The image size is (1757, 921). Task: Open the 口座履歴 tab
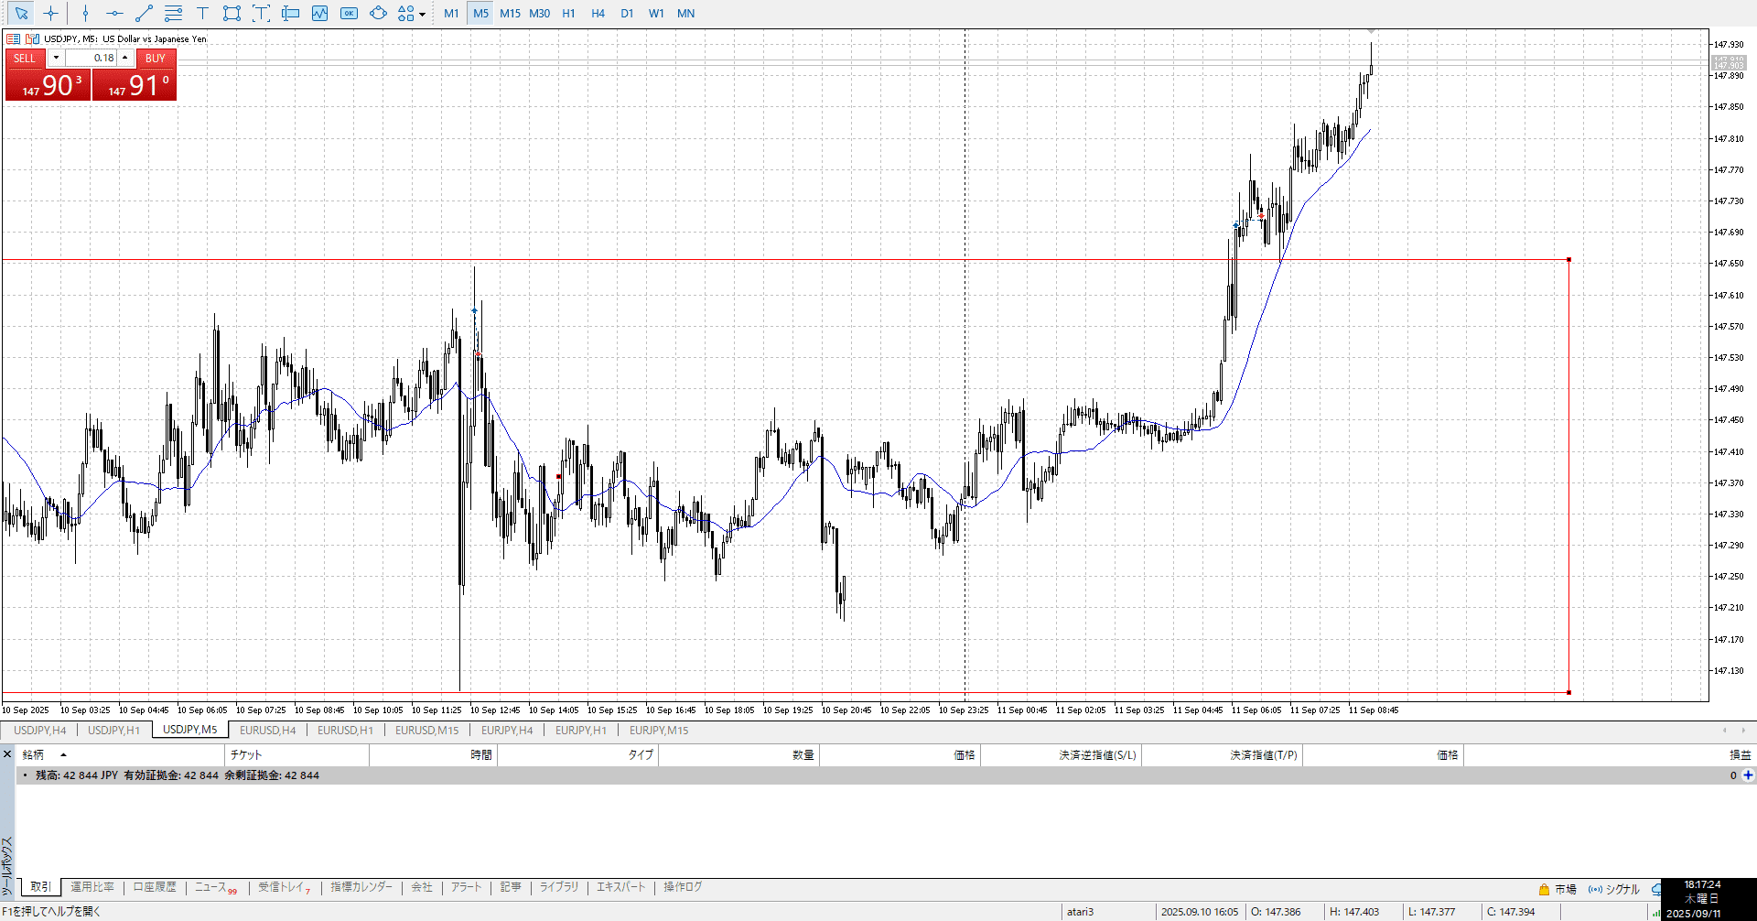click(x=155, y=887)
